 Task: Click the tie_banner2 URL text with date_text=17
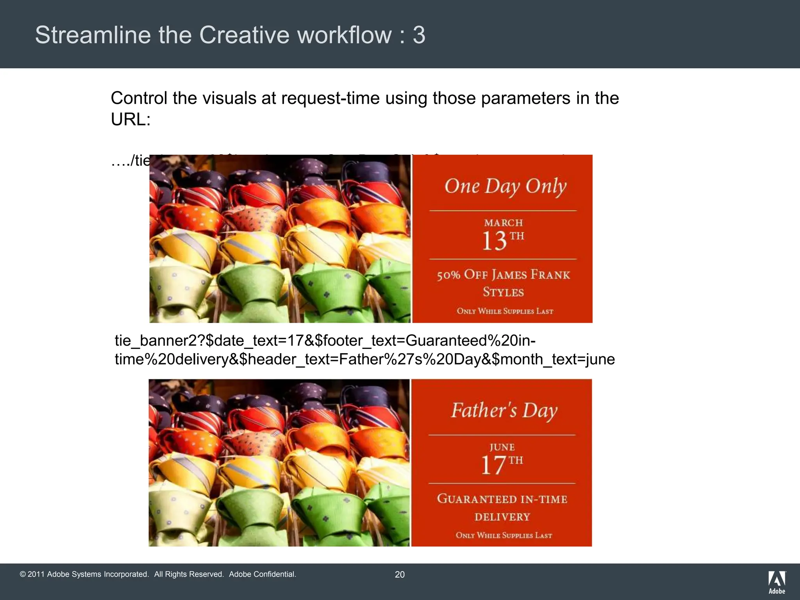[364, 350]
